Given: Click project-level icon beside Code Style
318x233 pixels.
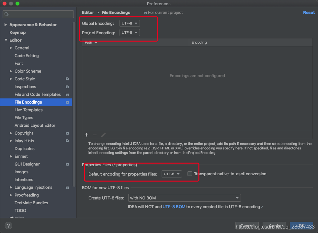Looking at the screenshot, I should point(67,79).
